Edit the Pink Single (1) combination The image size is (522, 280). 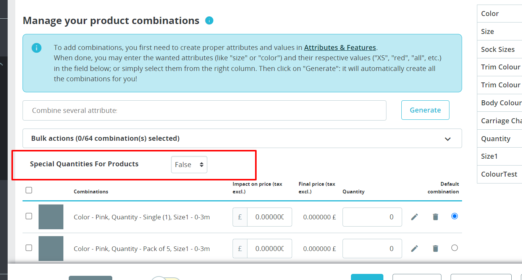click(x=415, y=217)
